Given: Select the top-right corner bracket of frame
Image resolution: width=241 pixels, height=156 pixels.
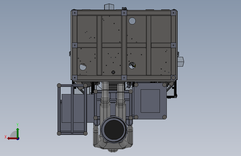Looking at the screenshot, I should pyautogui.click(x=173, y=13).
